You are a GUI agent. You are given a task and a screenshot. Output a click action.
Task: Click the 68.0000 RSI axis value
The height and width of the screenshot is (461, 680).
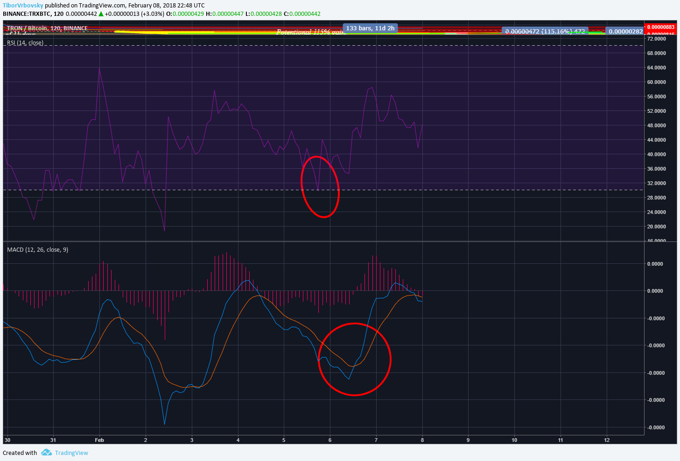pyautogui.click(x=656, y=53)
